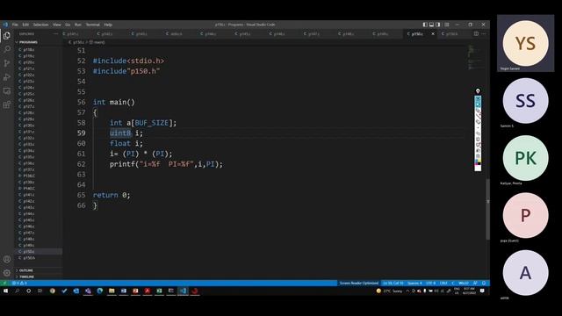Close the active p150.c editor tab
The image size is (562, 316).
click(x=433, y=33)
